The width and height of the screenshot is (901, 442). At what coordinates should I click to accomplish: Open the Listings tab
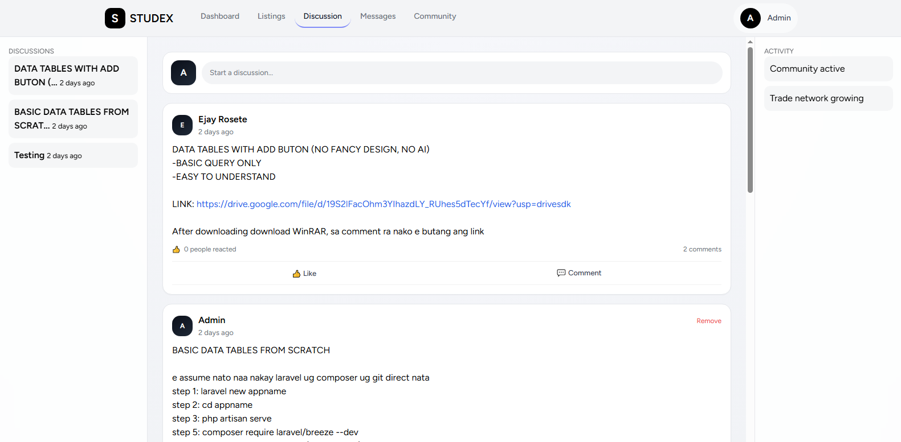point(271,16)
